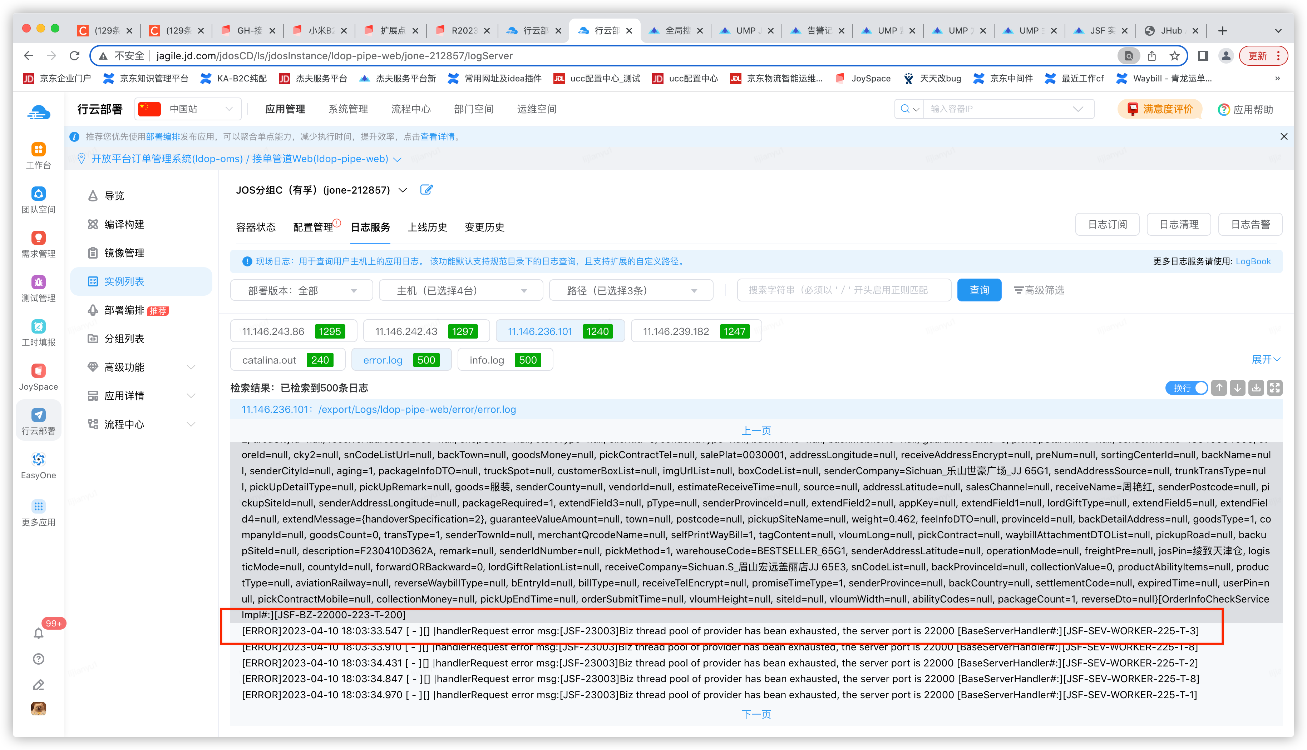This screenshot has height=750, width=1307.
Task: Download the log with download icon
Action: tap(1256, 388)
